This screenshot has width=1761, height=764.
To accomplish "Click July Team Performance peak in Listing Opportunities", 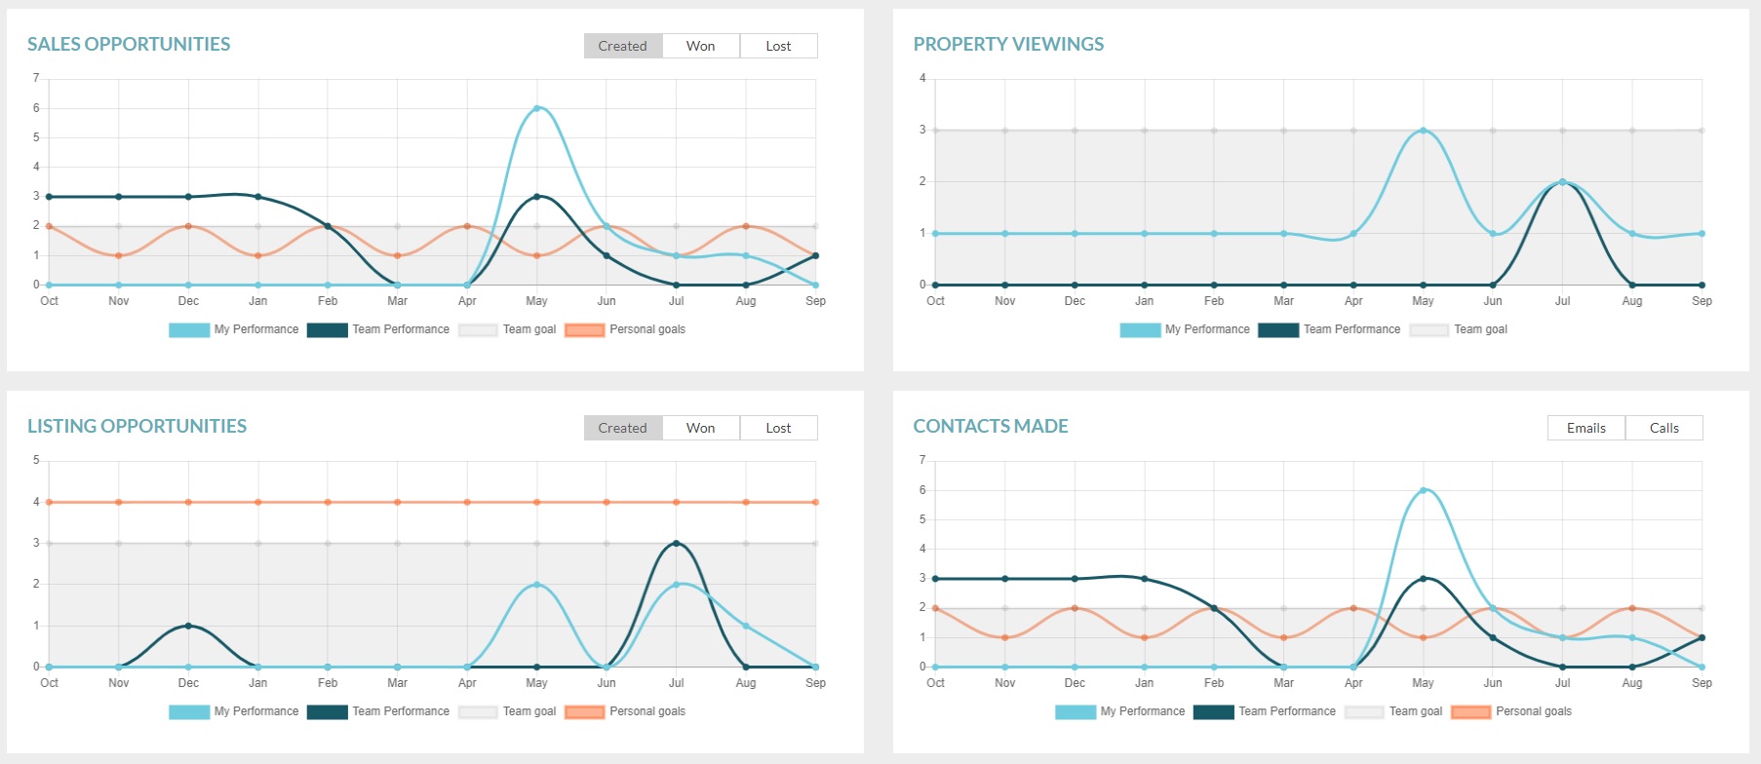I will (676, 544).
